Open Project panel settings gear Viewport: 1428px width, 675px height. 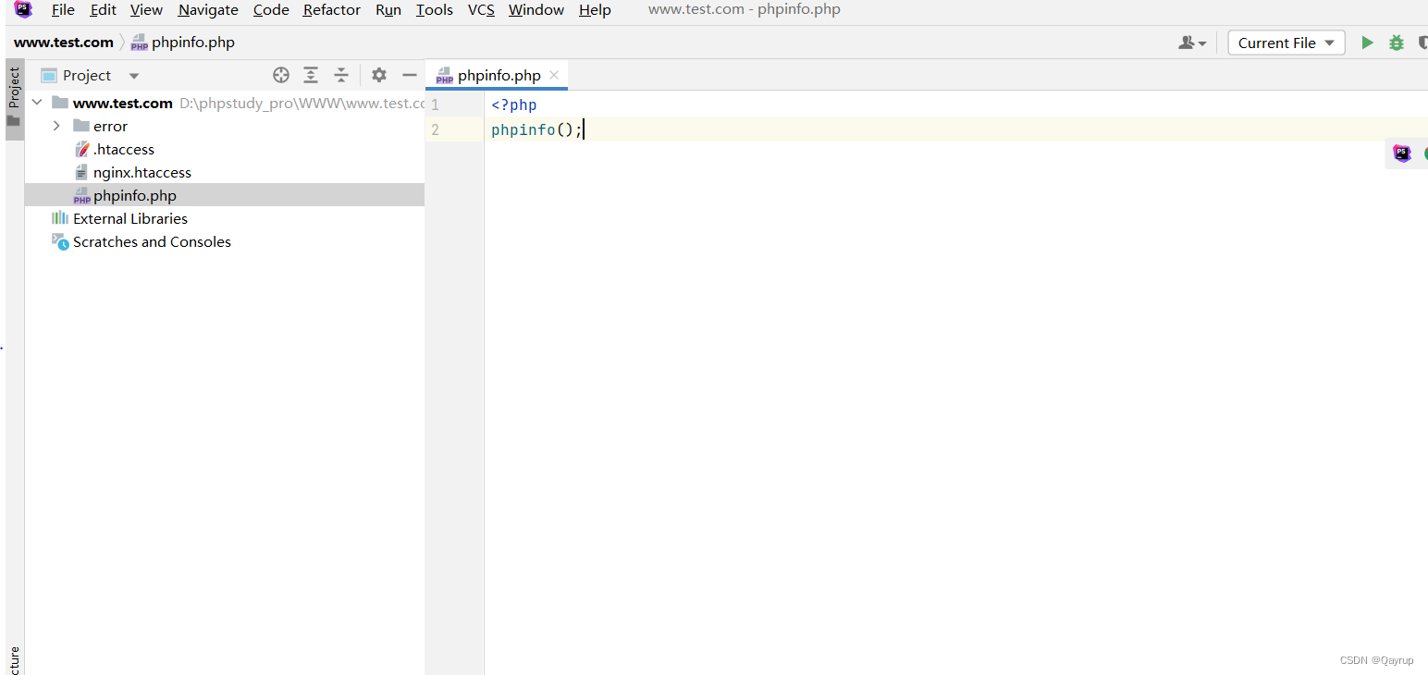(x=379, y=76)
